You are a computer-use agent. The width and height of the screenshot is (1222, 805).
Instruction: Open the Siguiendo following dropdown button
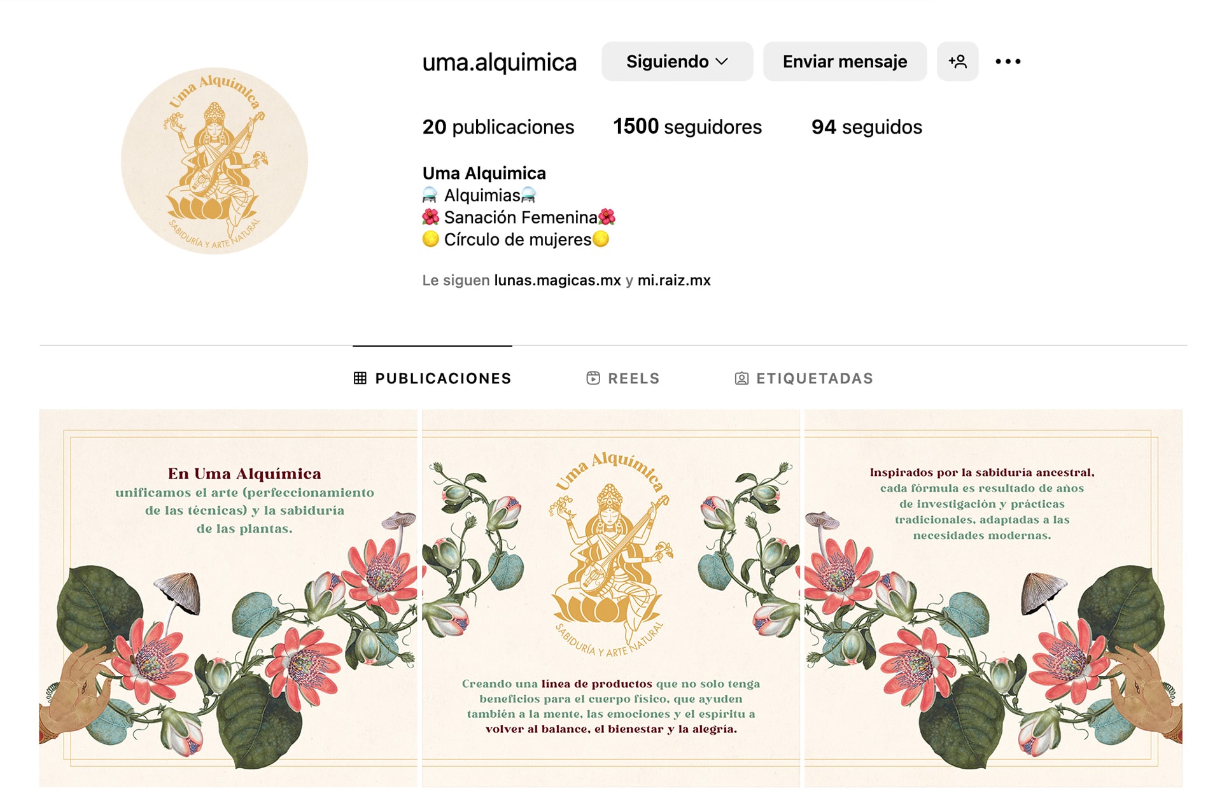point(677,62)
